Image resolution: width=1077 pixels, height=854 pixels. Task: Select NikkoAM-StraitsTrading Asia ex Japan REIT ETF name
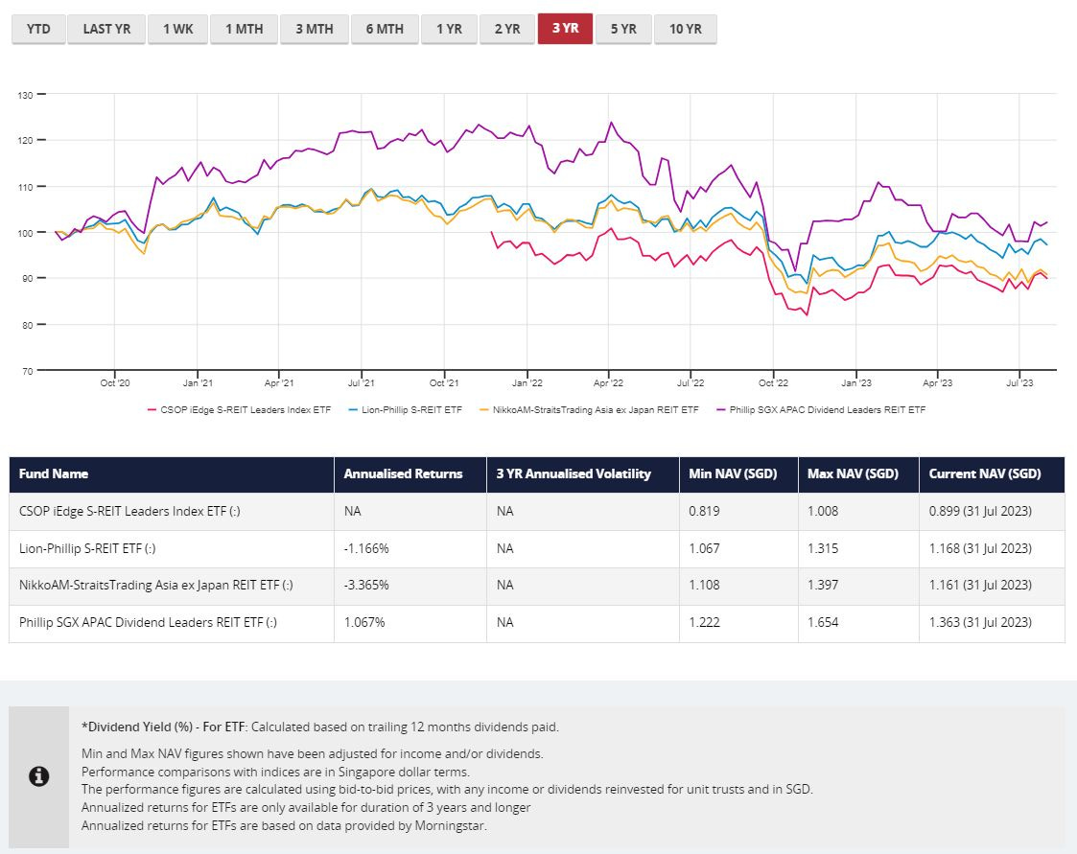(156, 585)
